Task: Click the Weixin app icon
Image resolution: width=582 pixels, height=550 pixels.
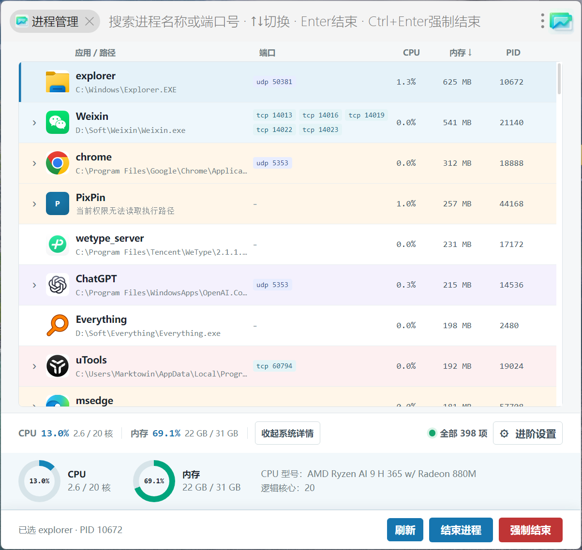Action: 58,122
